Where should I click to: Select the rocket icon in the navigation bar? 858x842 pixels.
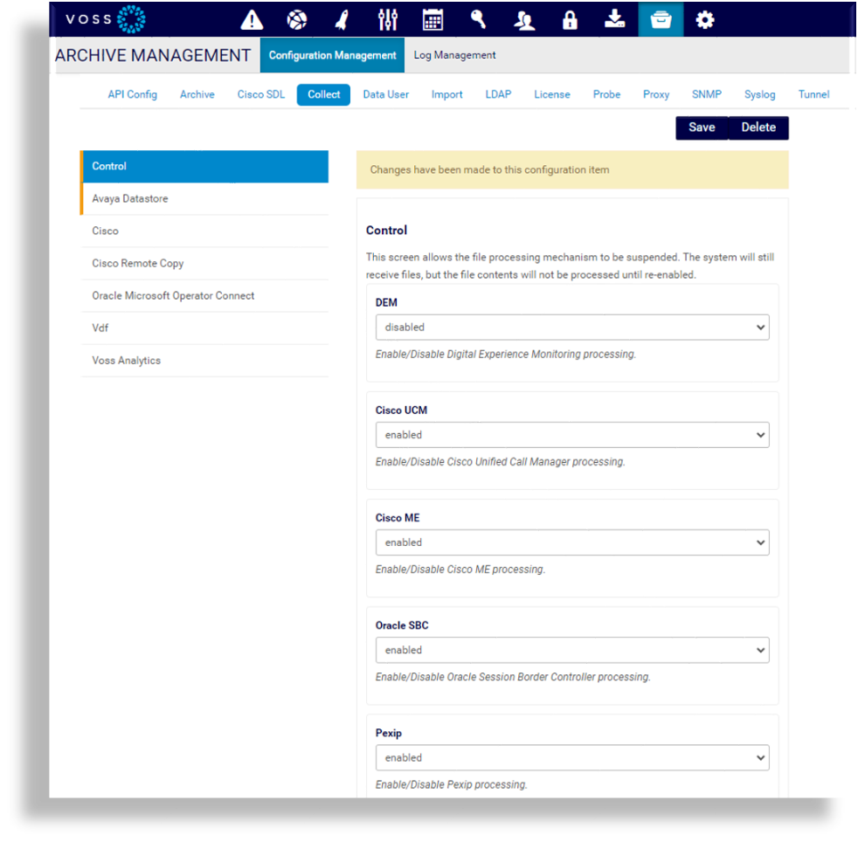point(342,18)
